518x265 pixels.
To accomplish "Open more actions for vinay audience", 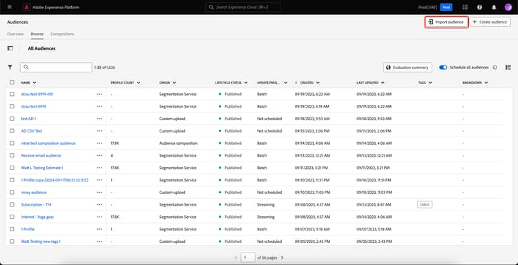I will pyautogui.click(x=99, y=192).
